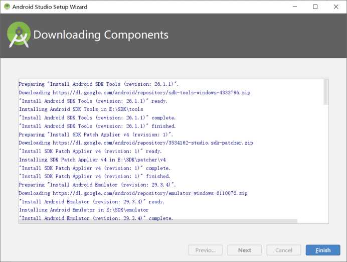
Task: Maximize the Setup Wizard window
Action: (315, 7)
